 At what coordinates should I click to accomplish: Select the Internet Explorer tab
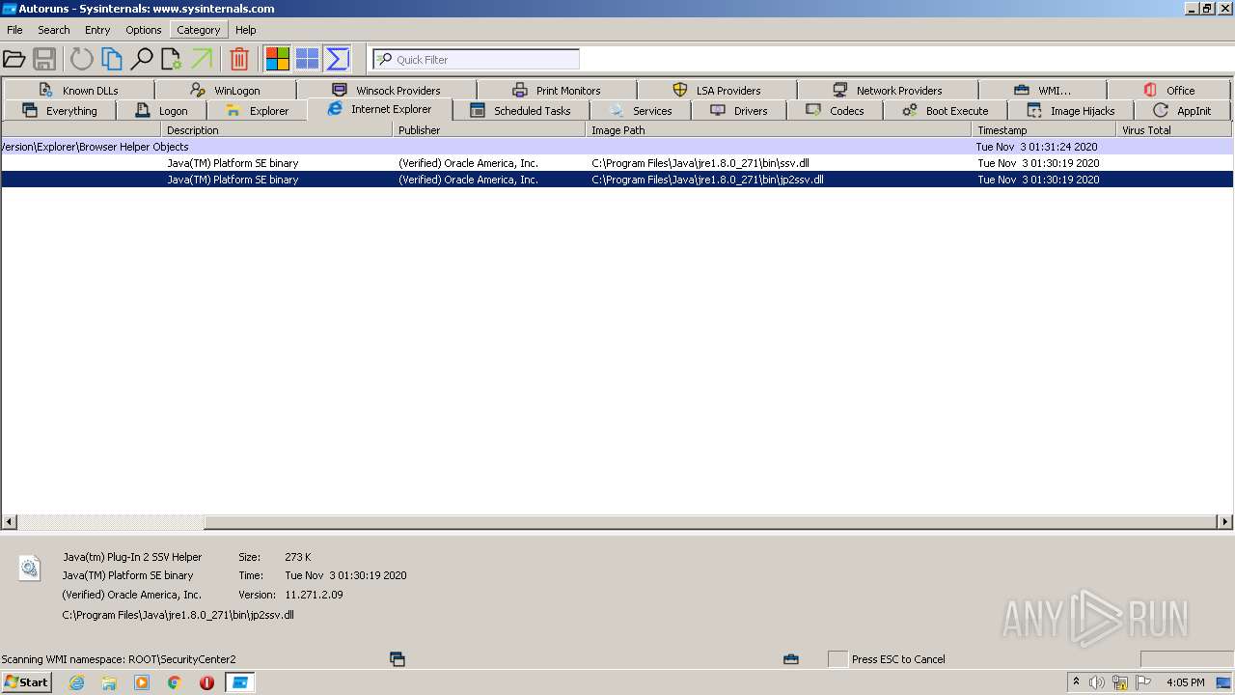380,109
